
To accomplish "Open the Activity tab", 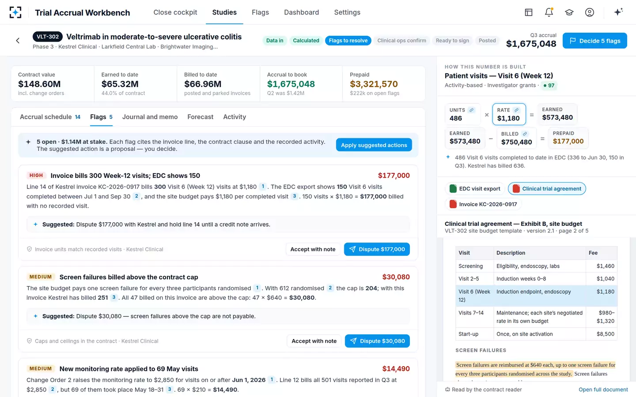I will (x=235, y=117).
